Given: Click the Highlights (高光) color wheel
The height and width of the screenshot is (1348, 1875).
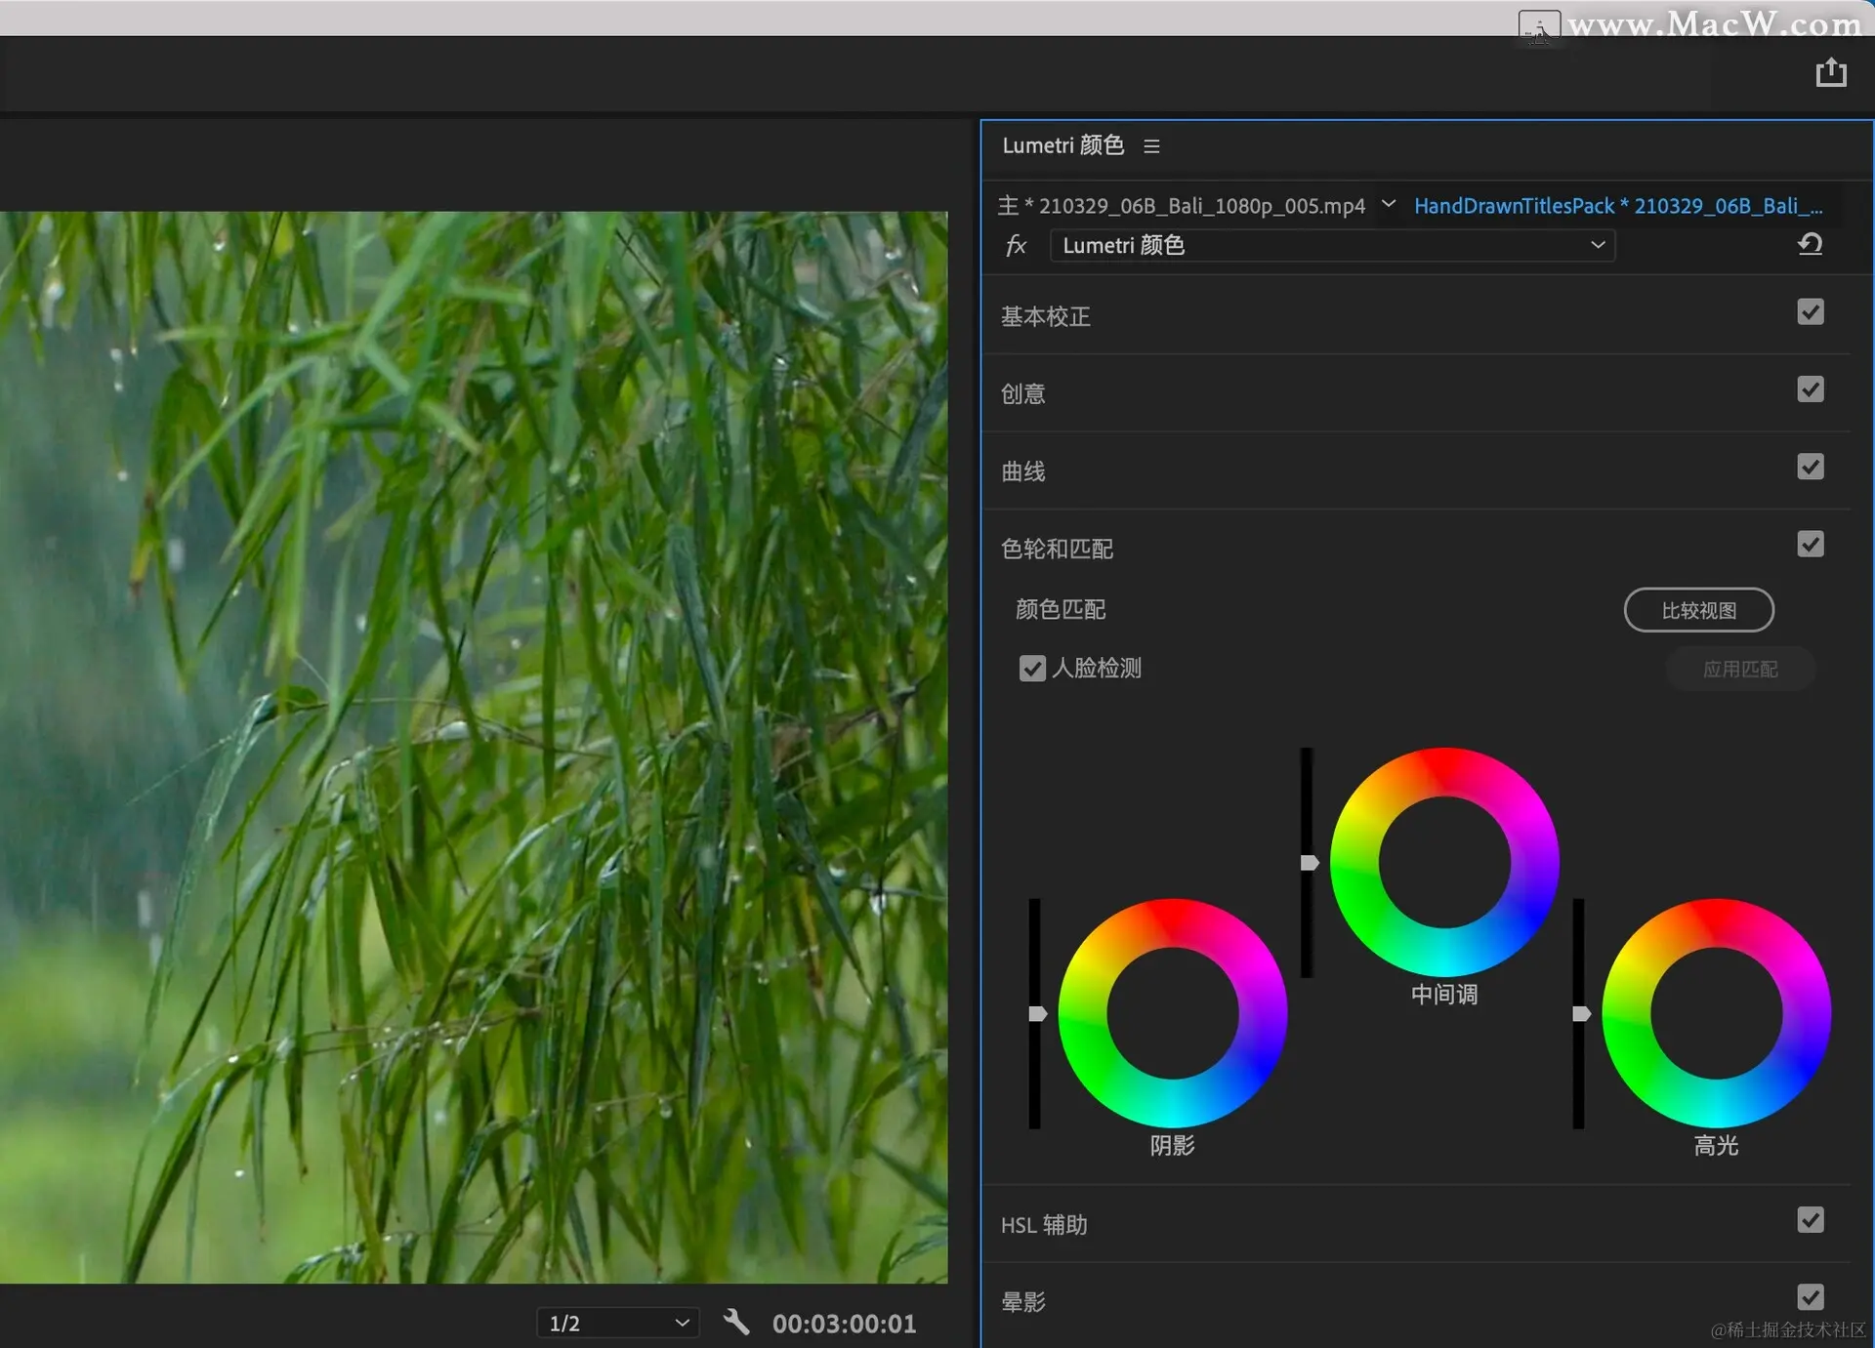Looking at the screenshot, I should [1716, 1013].
